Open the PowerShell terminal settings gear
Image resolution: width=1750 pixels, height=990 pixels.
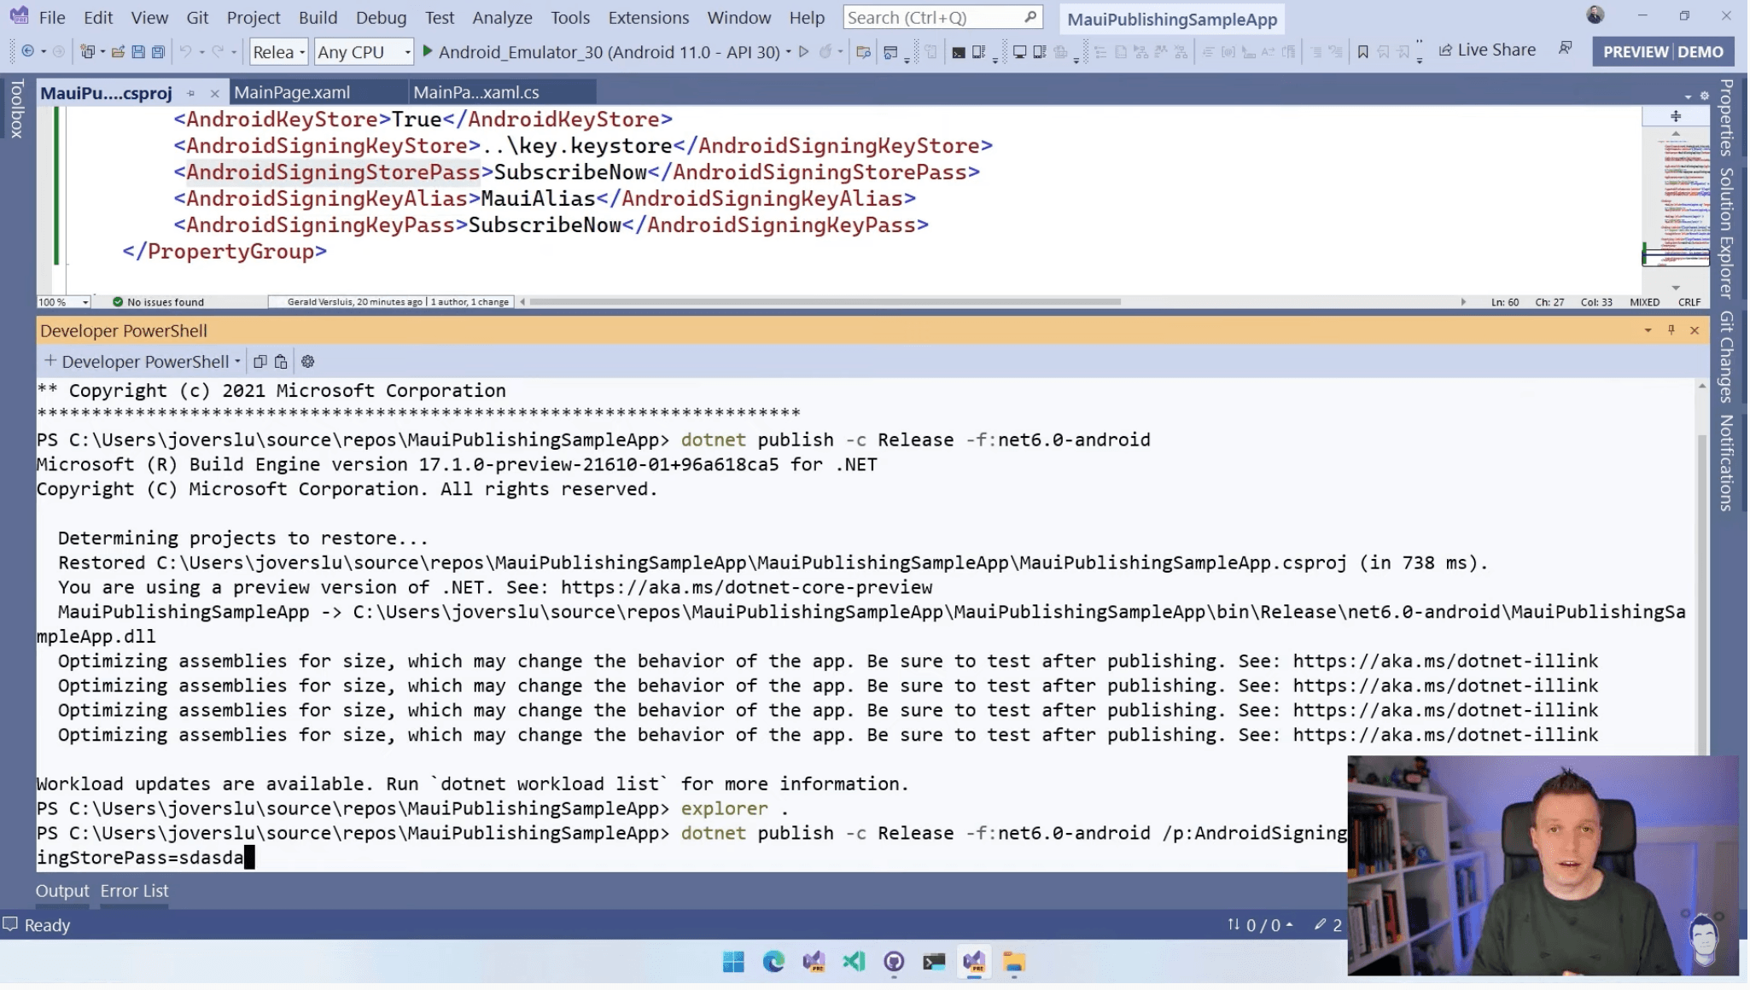tap(308, 362)
